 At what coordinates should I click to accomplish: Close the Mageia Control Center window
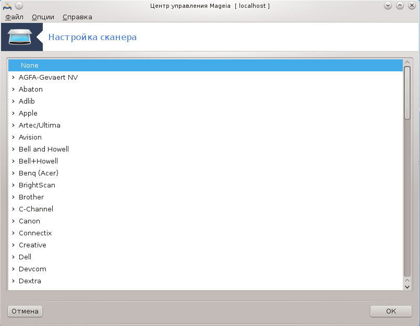[412, 6]
